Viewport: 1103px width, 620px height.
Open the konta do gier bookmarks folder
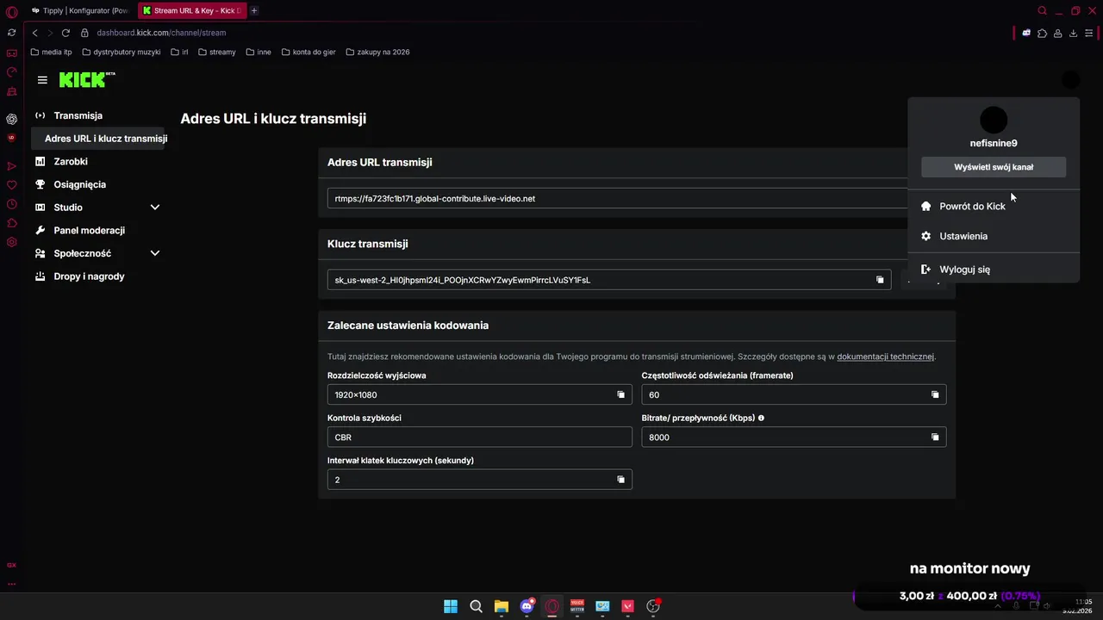[308, 52]
